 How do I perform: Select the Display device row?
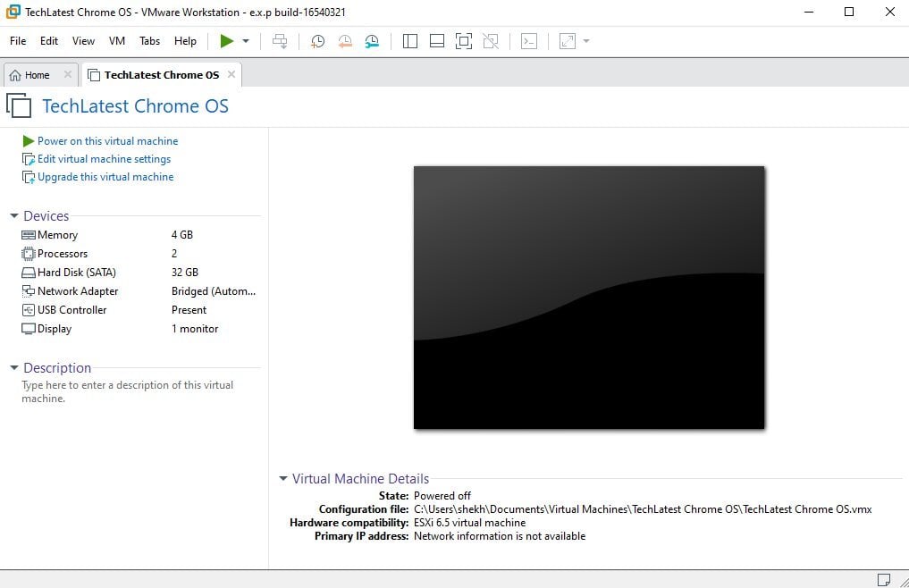point(139,329)
